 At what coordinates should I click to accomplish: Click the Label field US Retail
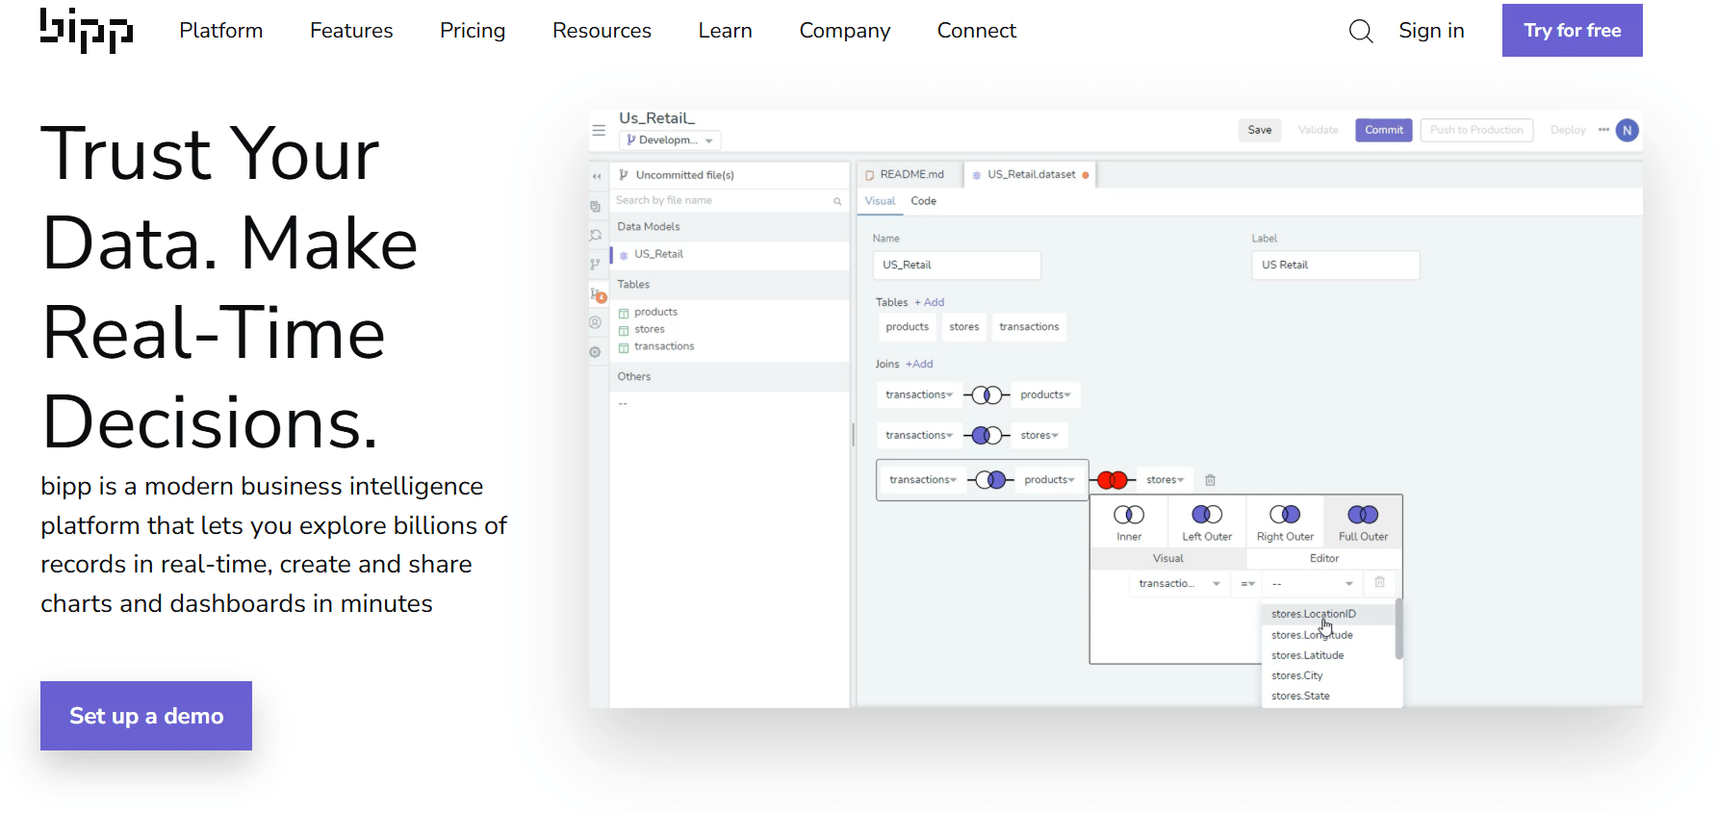coord(1336,265)
